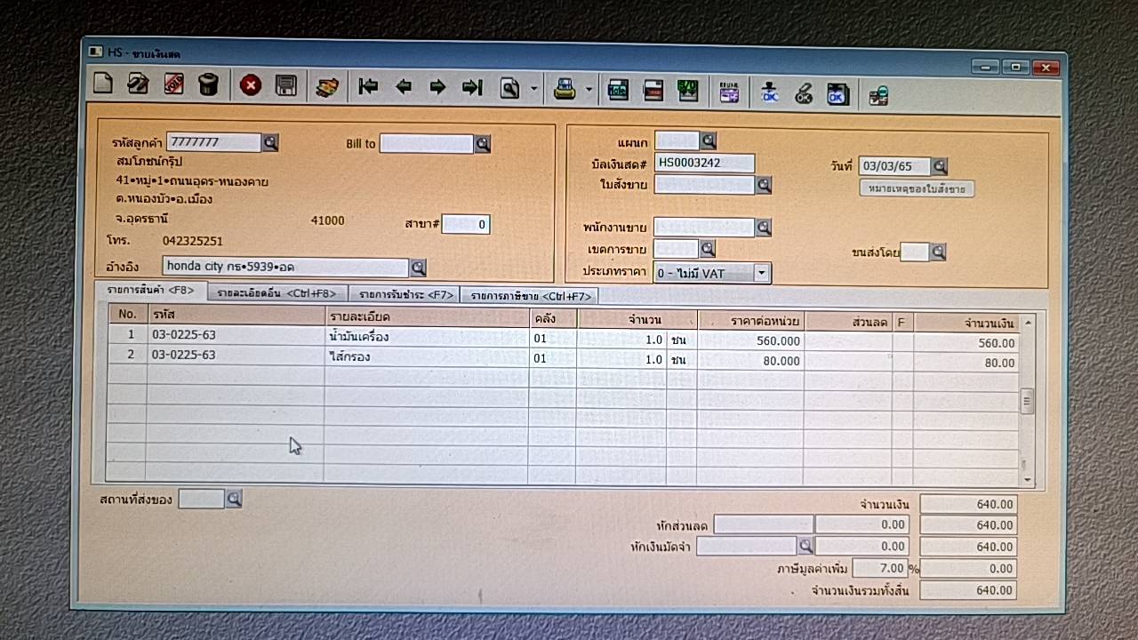This screenshot has width=1138, height=640.
Task: Open the พนักงานขาย lookup button
Action: coord(763,228)
